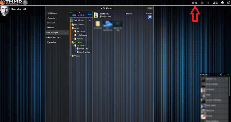Viewport: 231px width, 122px height.
Task: Click the '892 KB' folder size text
Action: pos(129,14)
